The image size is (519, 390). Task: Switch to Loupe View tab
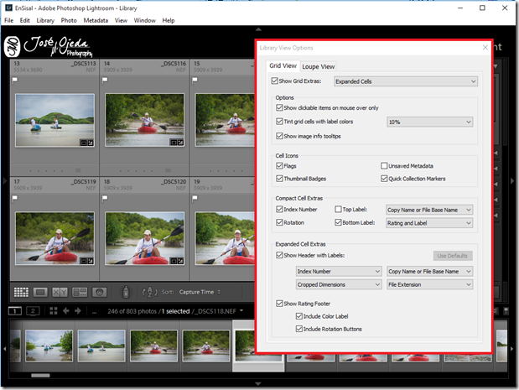pos(319,66)
